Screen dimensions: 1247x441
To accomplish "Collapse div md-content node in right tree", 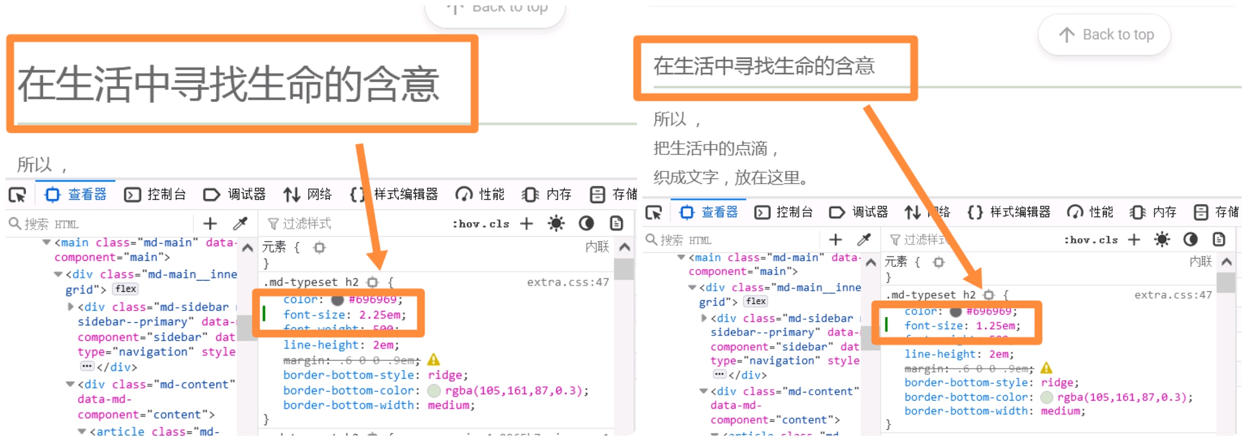I will (704, 392).
